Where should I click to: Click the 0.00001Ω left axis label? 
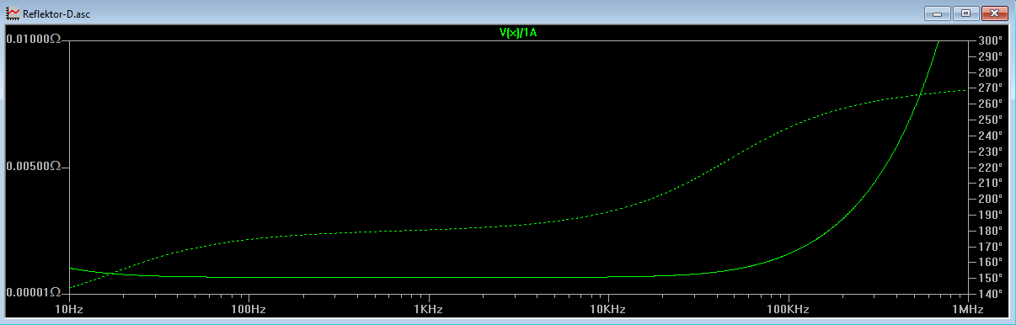(x=34, y=293)
